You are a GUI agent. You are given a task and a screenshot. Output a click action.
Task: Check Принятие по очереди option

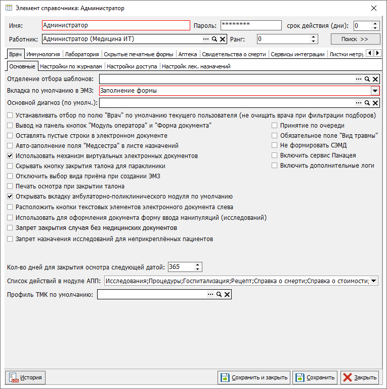coord(274,126)
